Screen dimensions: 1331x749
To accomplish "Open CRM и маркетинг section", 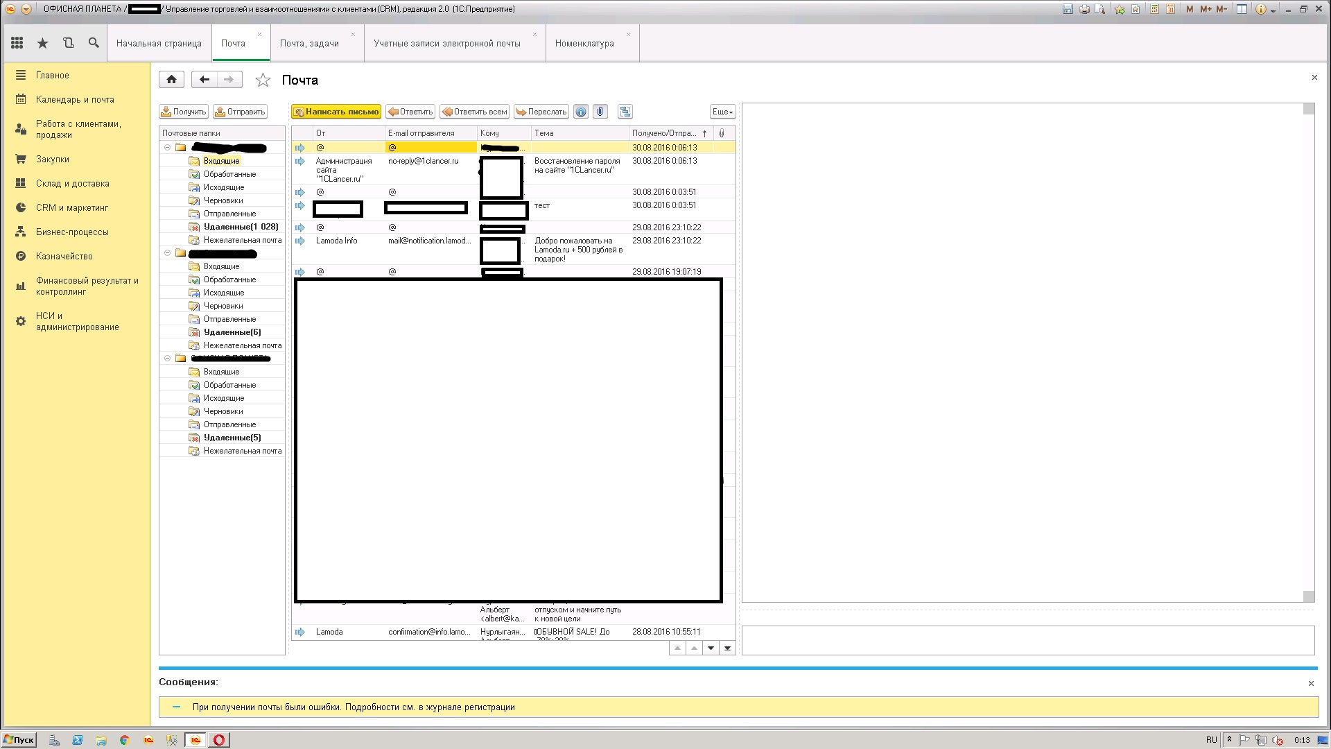I will point(72,207).
